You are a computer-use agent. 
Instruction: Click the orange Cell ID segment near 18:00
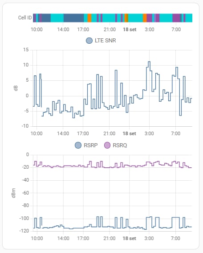(x=89, y=18)
